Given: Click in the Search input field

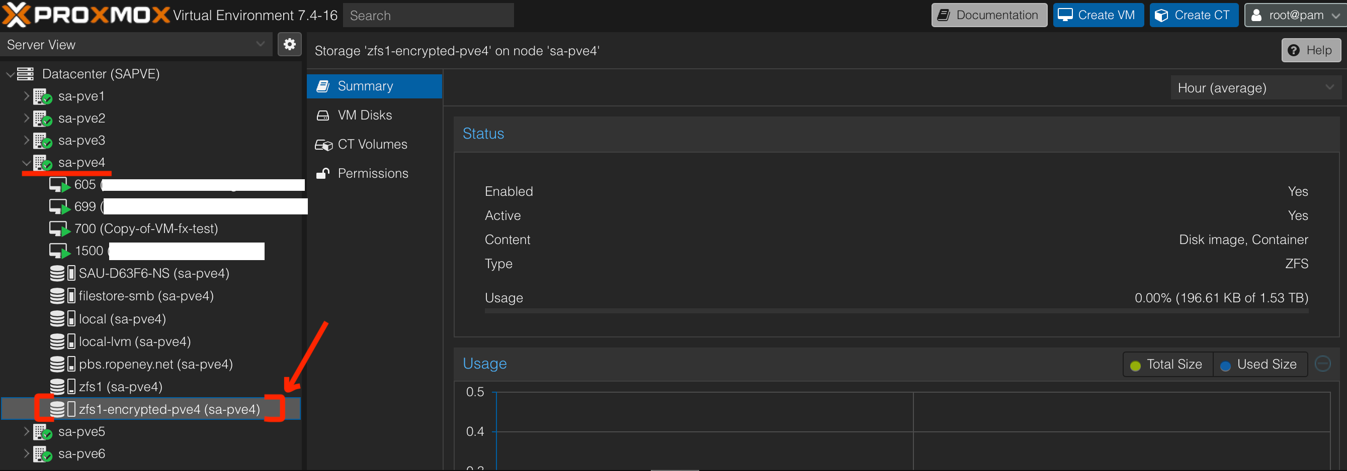Looking at the screenshot, I should [x=428, y=16].
